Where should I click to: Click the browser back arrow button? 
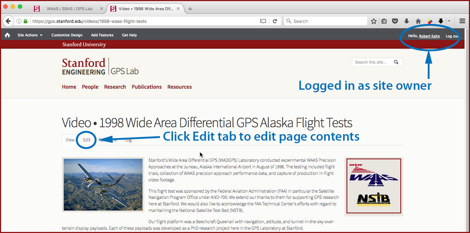pos(8,21)
